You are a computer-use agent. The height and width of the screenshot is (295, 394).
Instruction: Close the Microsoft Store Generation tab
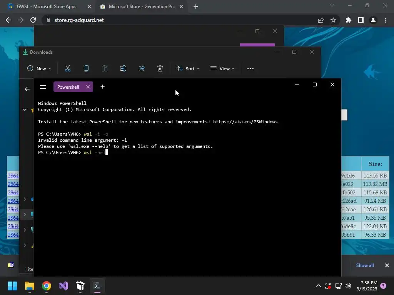[181, 7]
